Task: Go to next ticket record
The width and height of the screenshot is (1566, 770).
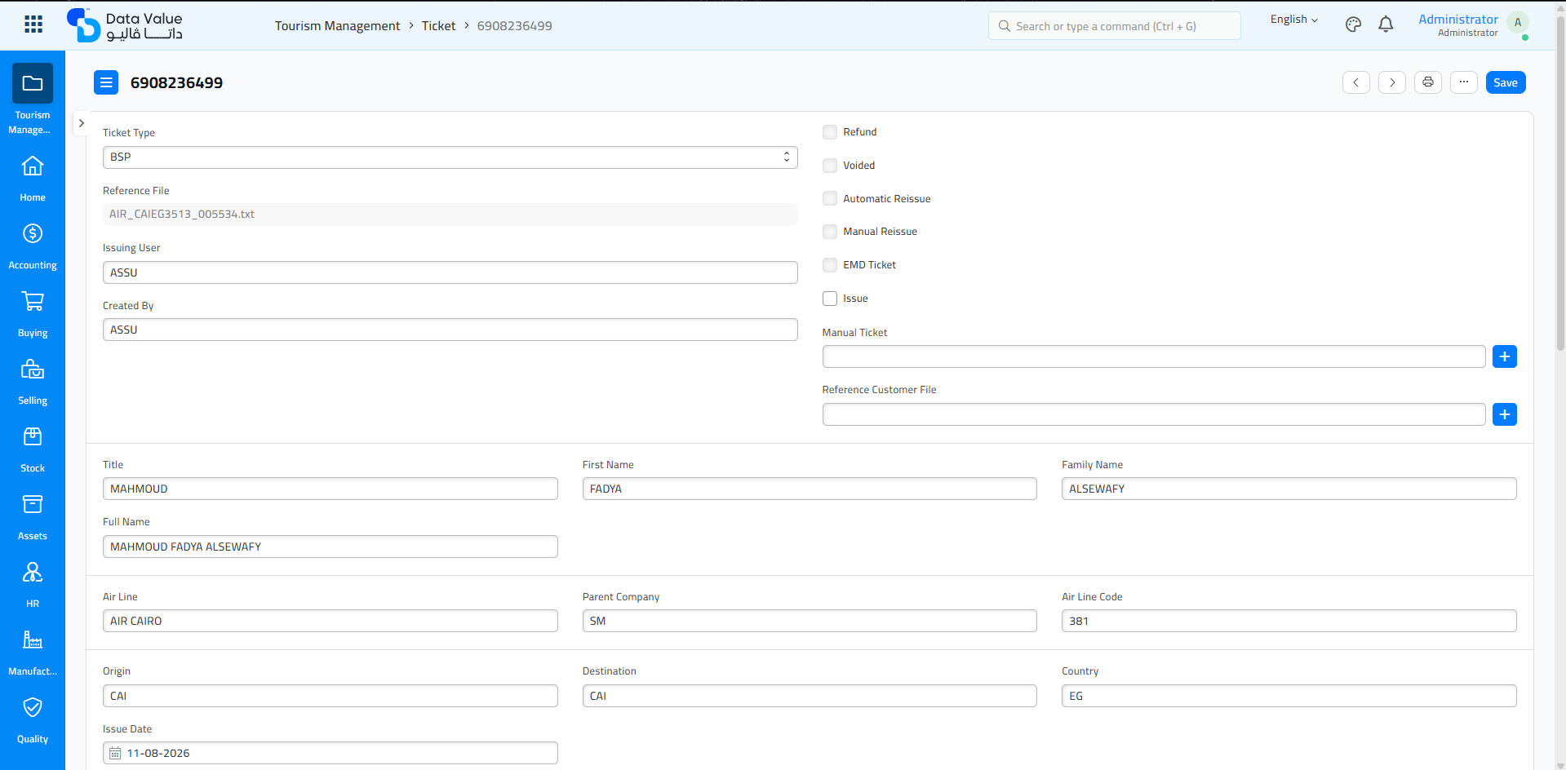Action: click(x=1392, y=82)
